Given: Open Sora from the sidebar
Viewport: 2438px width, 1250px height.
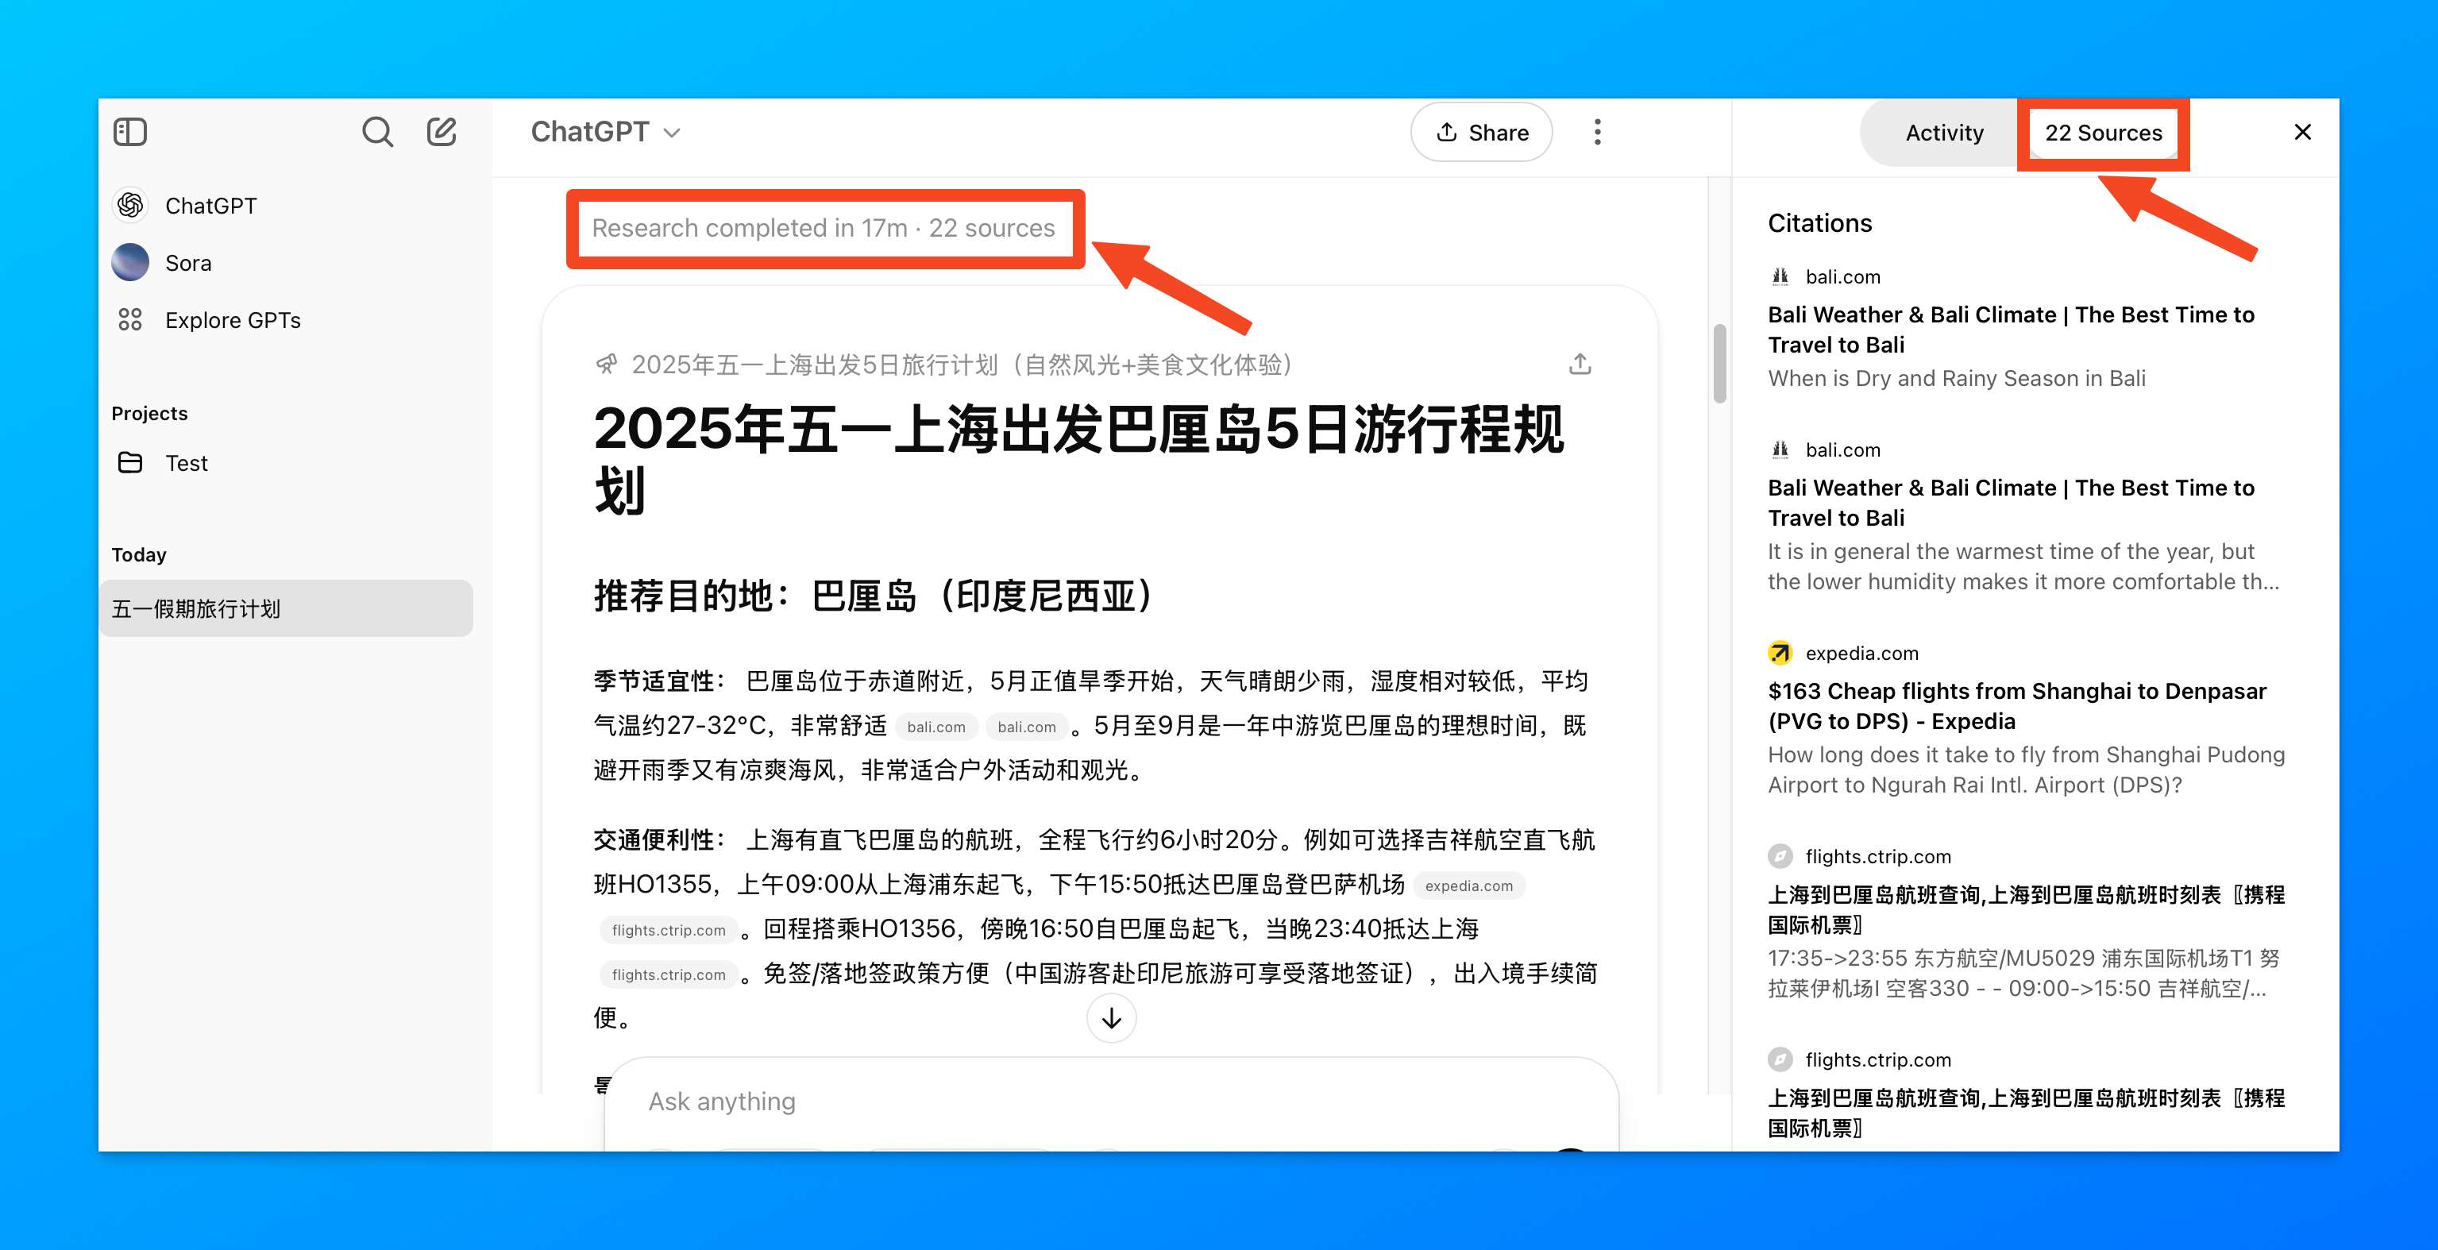Looking at the screenshot, I should click(x=187, y=263).
